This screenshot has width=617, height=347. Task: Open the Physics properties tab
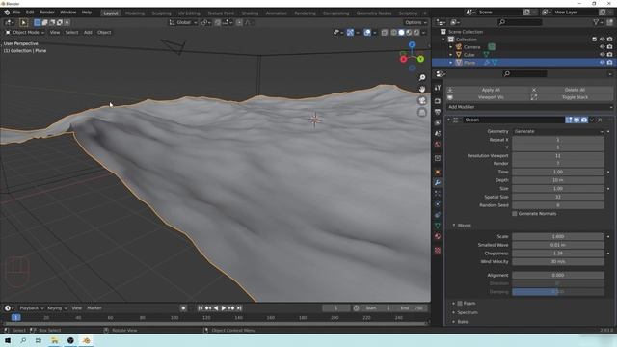(x=438, y=204)
